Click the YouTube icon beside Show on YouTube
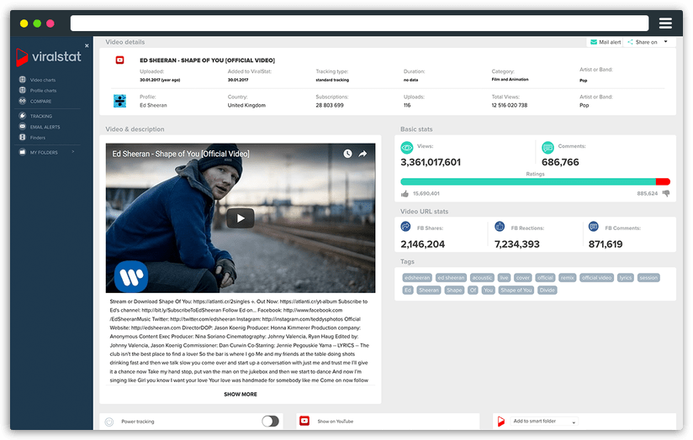Screen dimensions: 693x440 coord(304,421)
